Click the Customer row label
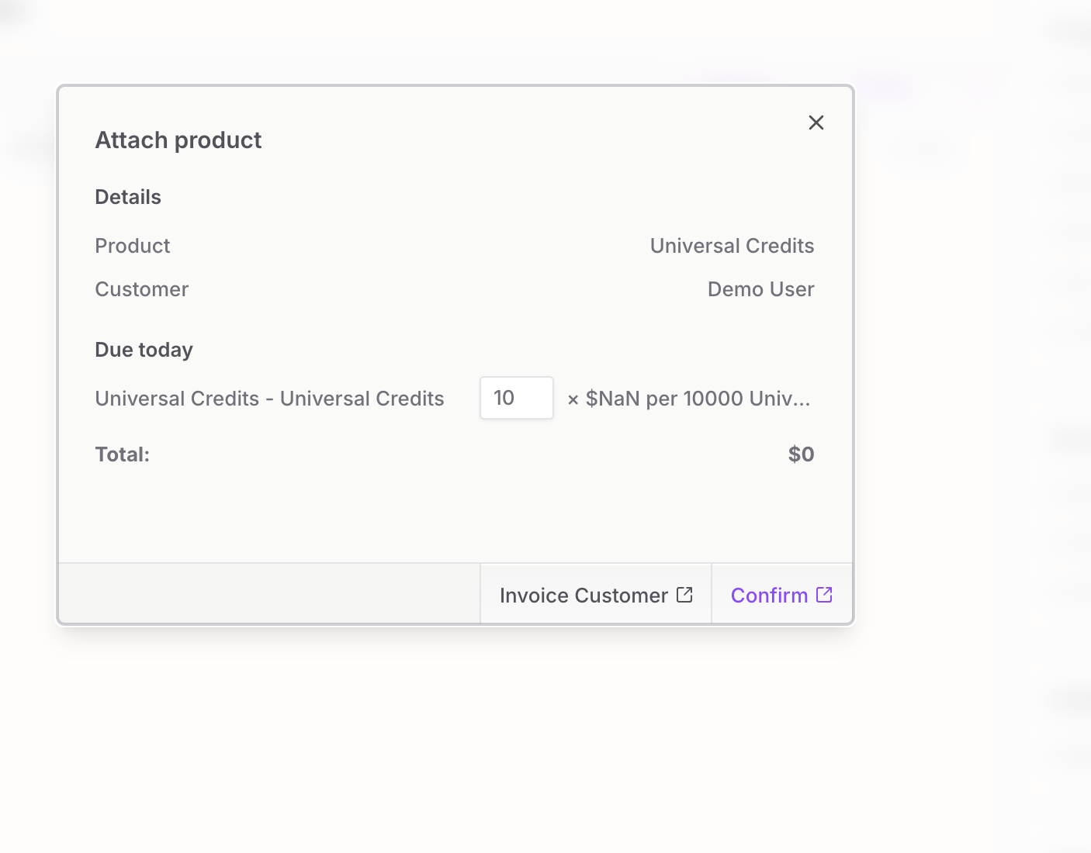This screenshot has height=853, width=1091. [x=142, y=289]
